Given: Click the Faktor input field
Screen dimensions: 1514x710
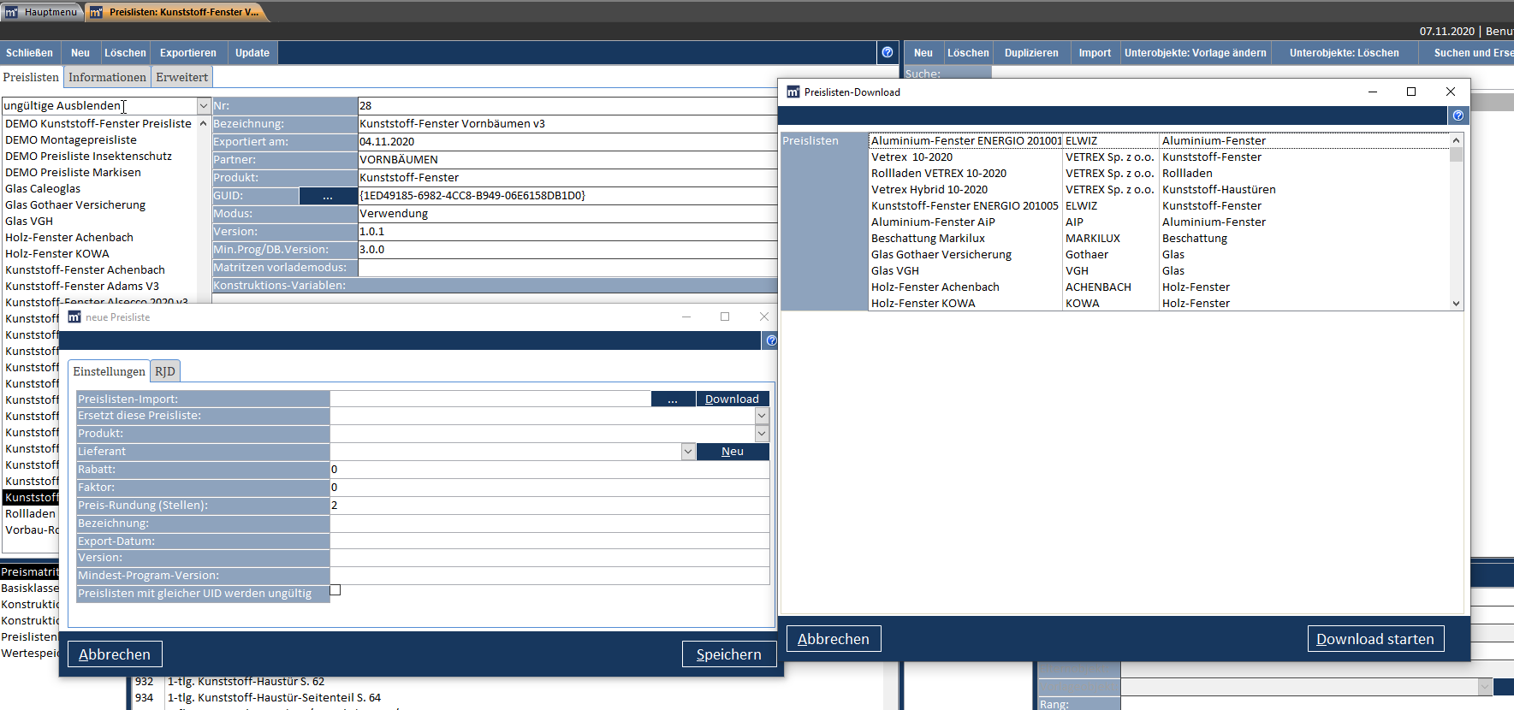Looking at the screenshot, I should point(549,488).
